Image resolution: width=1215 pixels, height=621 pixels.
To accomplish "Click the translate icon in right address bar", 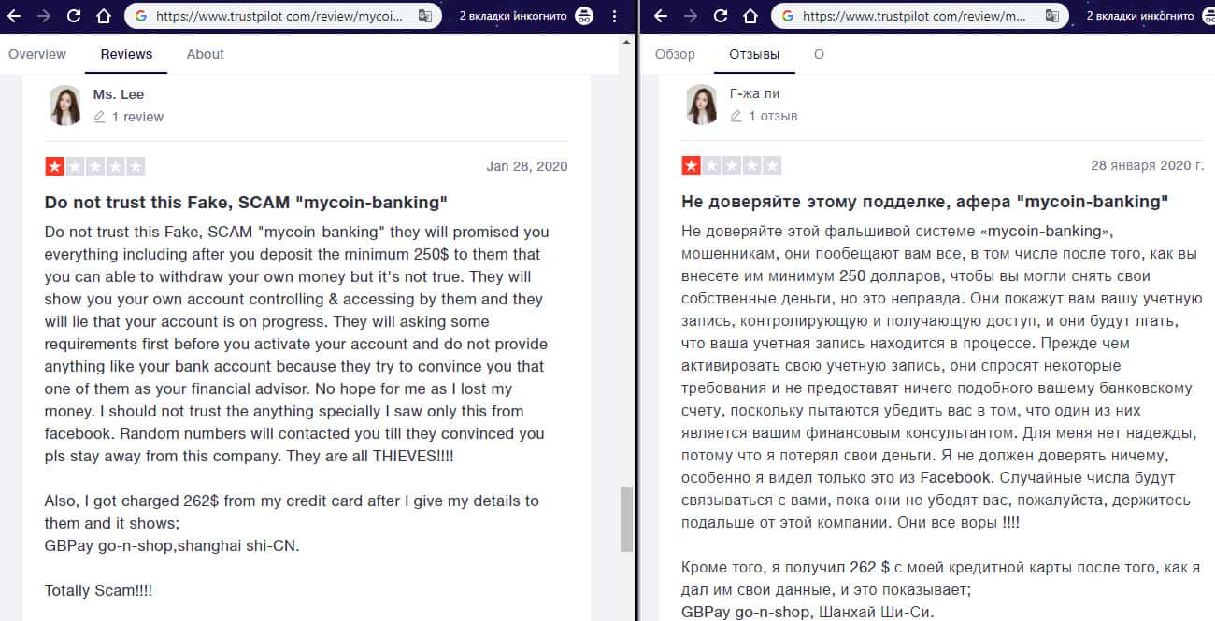I will tap(1052, 16).
